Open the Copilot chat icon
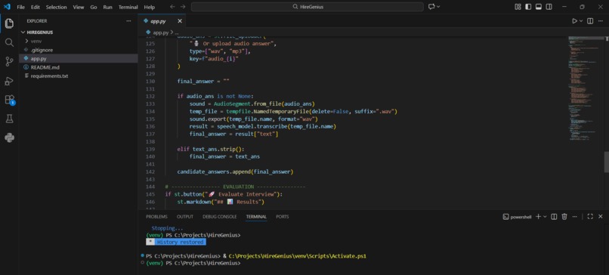This screenshot has height=275, width=609. (431, 7)
